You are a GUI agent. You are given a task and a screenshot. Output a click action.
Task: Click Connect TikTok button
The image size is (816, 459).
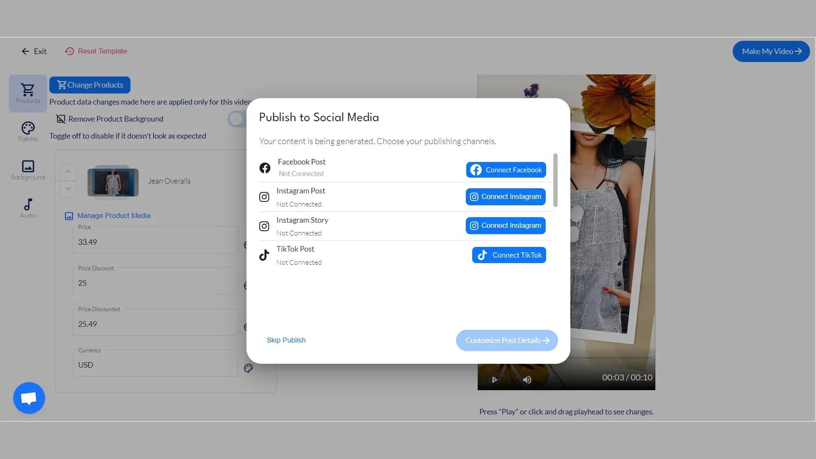click(509, 255)
